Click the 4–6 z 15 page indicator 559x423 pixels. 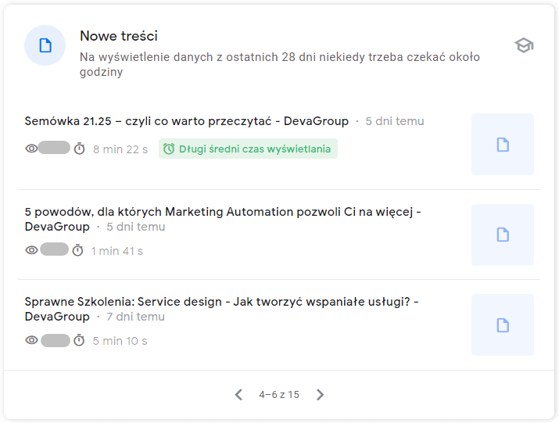point(279,395)
